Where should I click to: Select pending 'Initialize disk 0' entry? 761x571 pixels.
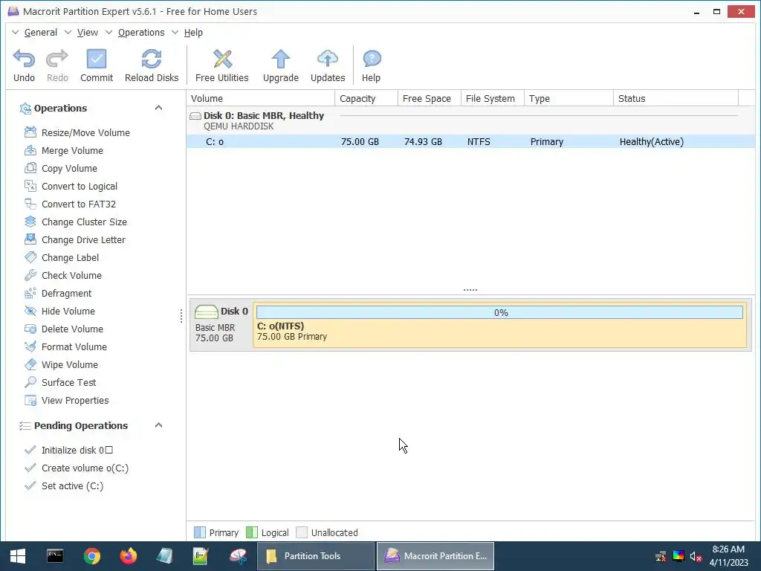click(77, 450)
